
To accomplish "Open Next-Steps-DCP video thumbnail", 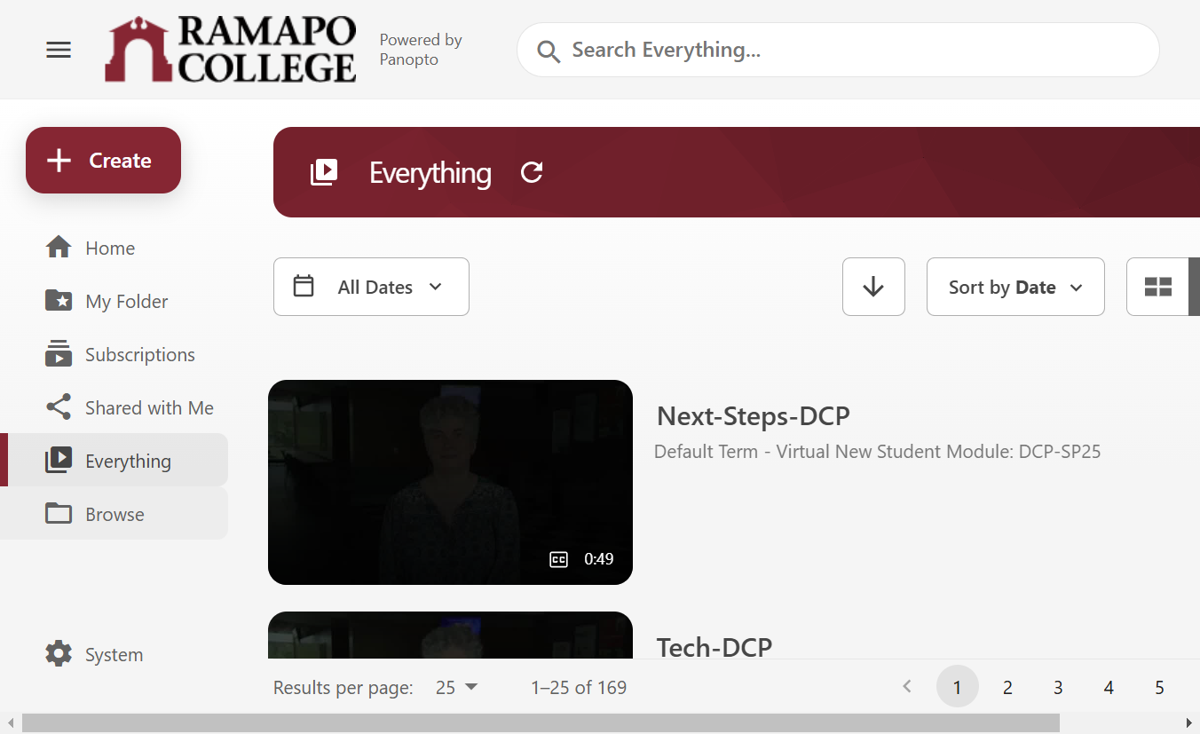I will coord(450,482).
